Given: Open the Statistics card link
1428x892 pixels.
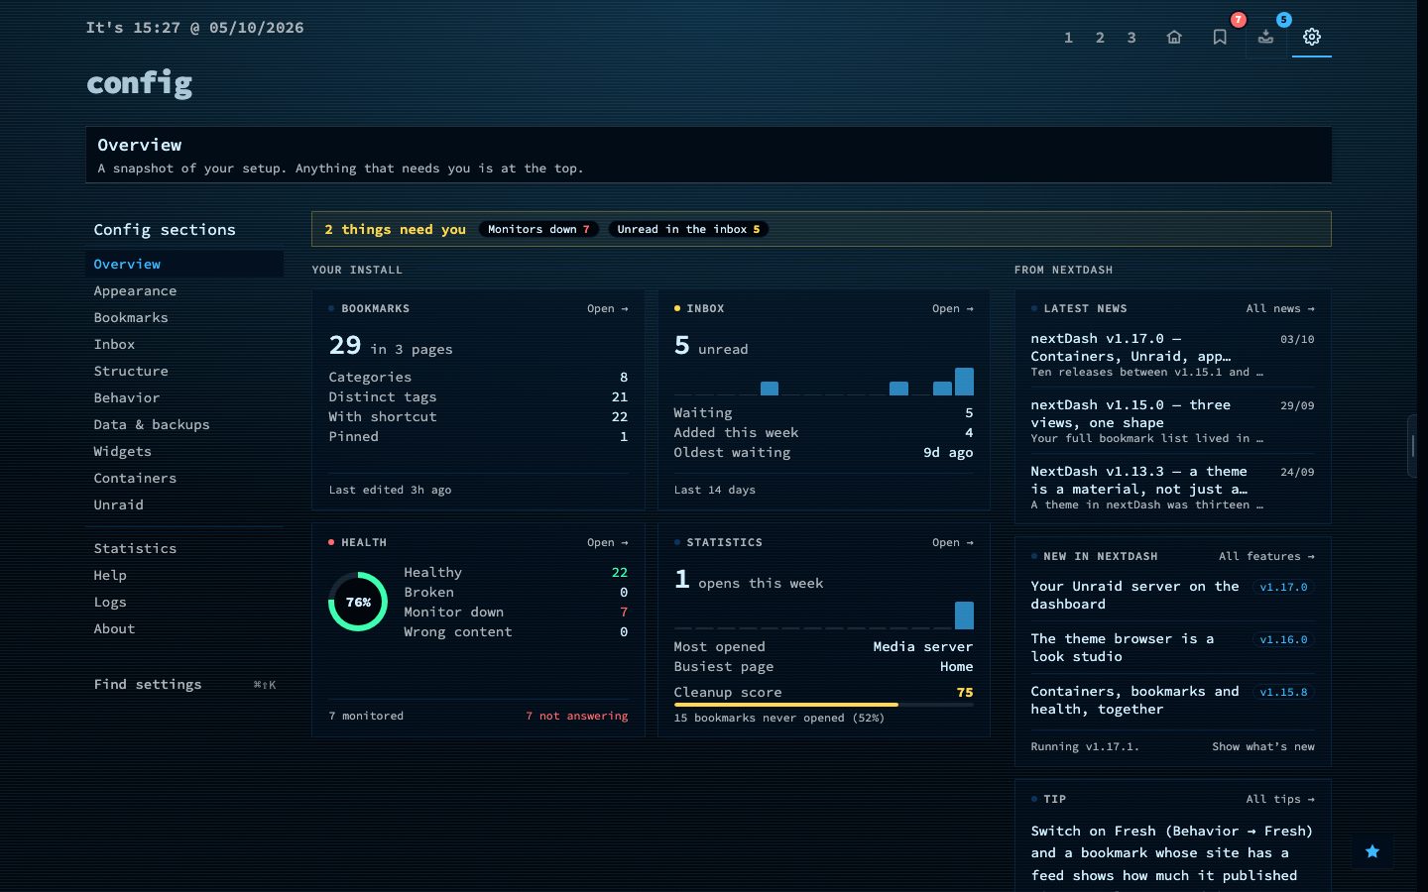Looking at the screenshot, I should [x=952, y=542].
